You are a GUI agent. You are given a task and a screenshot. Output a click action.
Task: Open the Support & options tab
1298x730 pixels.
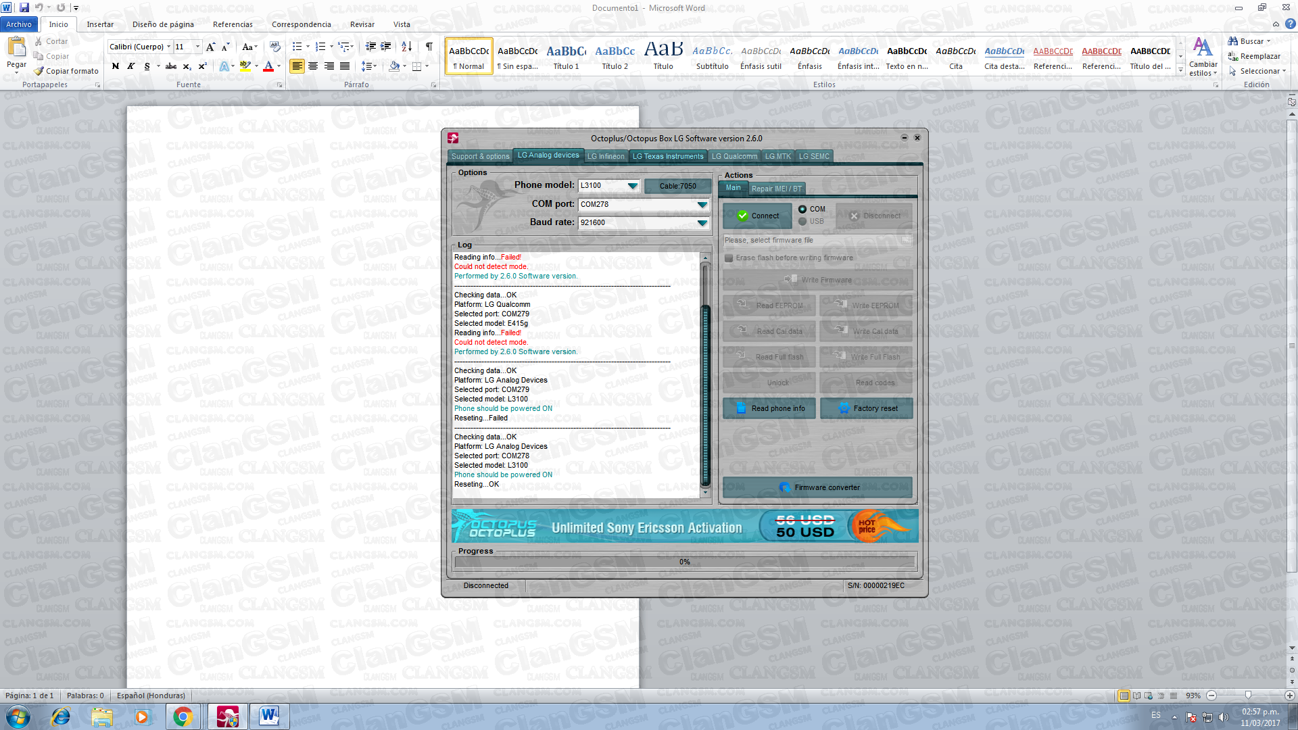pos(481,156)
